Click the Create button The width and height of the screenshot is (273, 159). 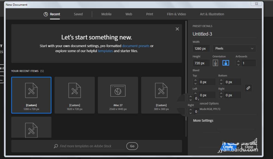(x=228, y=147)
